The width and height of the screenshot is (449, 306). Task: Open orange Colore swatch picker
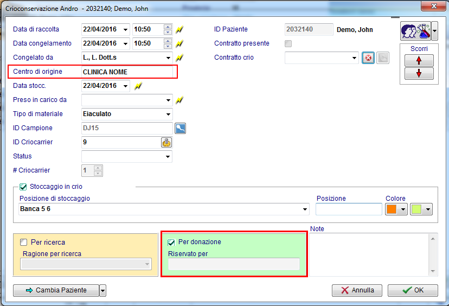(x=396, y=209)
